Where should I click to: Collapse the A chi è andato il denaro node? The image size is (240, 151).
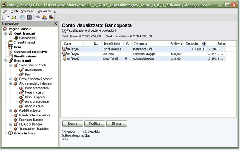tap(11, 83)
